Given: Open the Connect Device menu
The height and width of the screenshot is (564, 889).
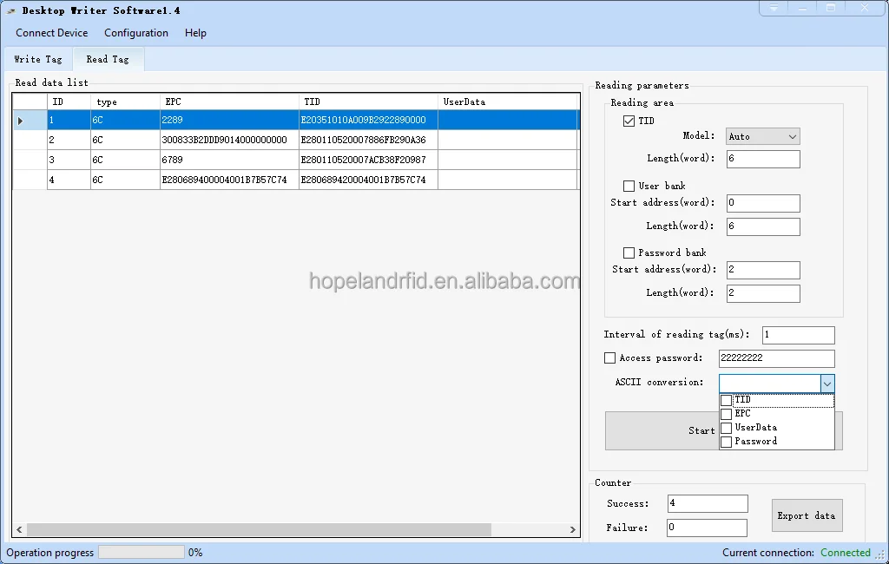Looking at the screenshot, I should tap(52, 33).
